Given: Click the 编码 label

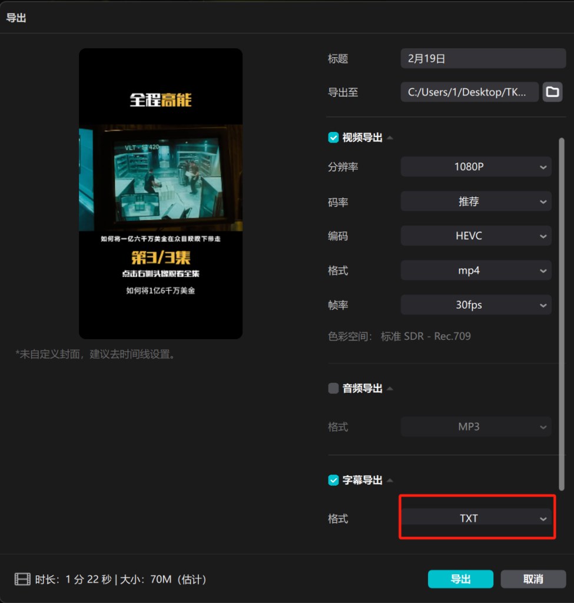Looking at the screenshot, I should point(338,236).
